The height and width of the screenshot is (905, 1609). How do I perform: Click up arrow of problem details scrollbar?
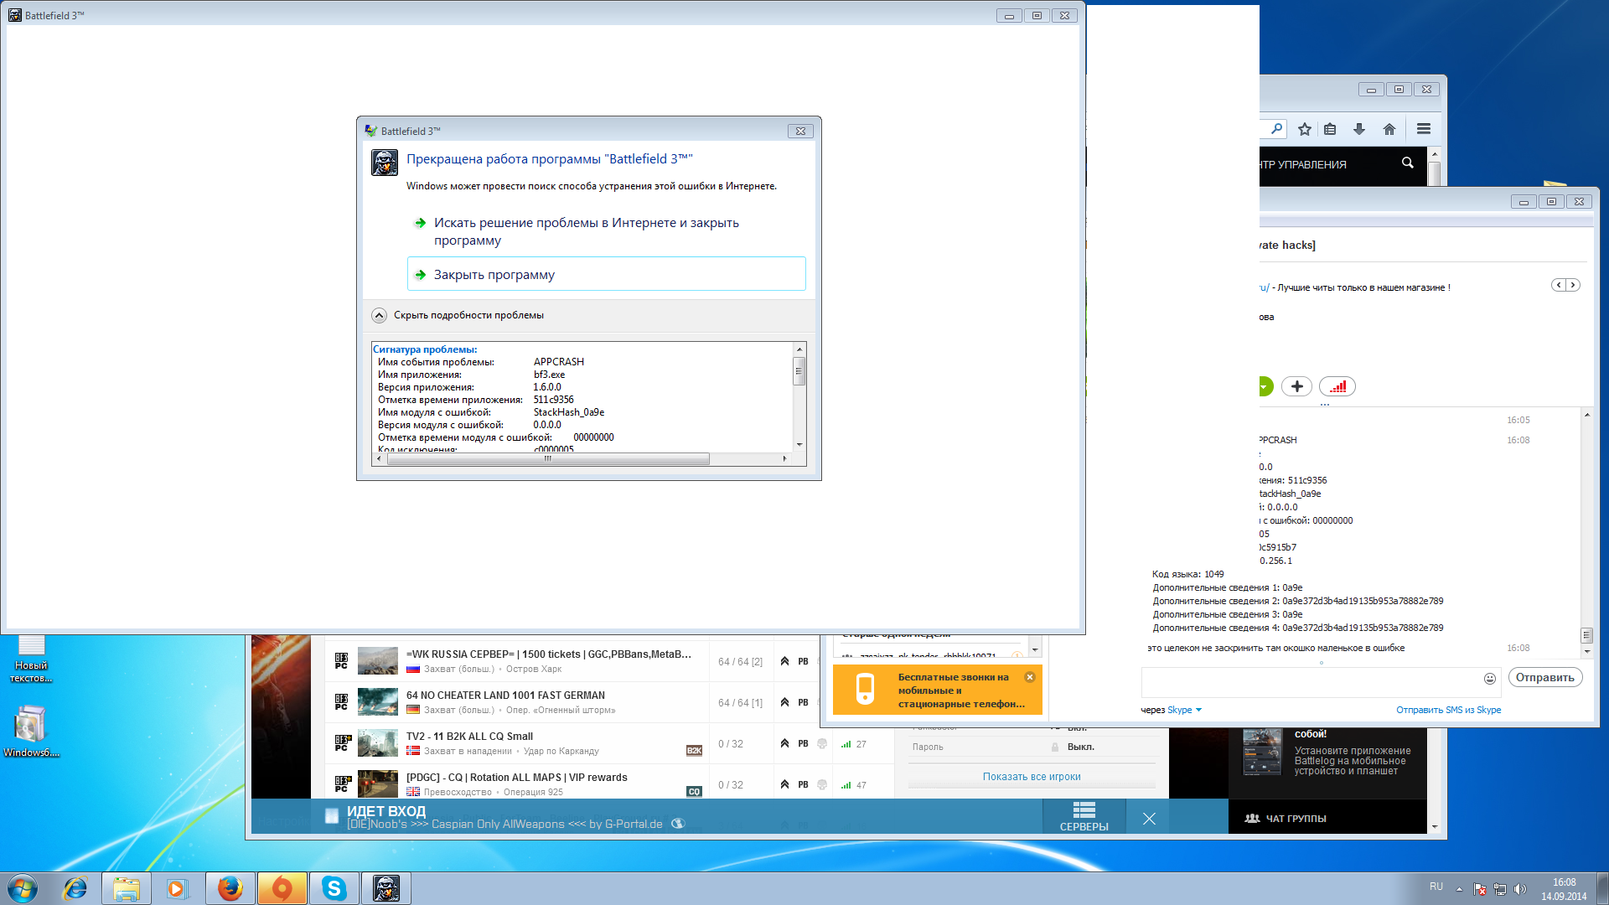[799, 349]
